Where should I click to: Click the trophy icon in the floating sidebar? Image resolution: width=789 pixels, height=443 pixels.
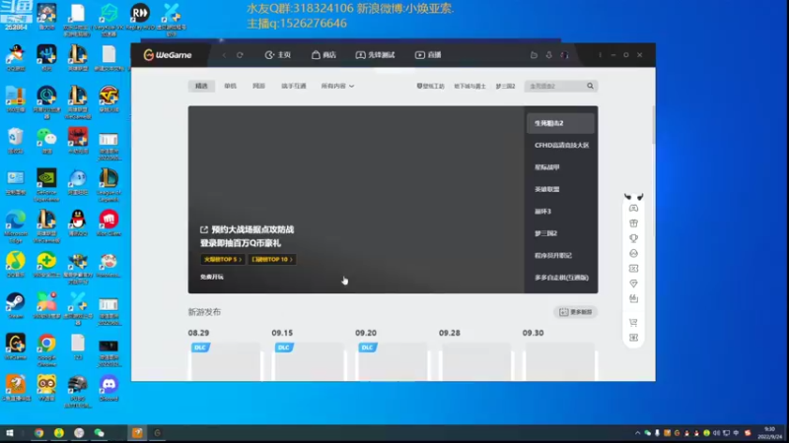click(633, 238)
